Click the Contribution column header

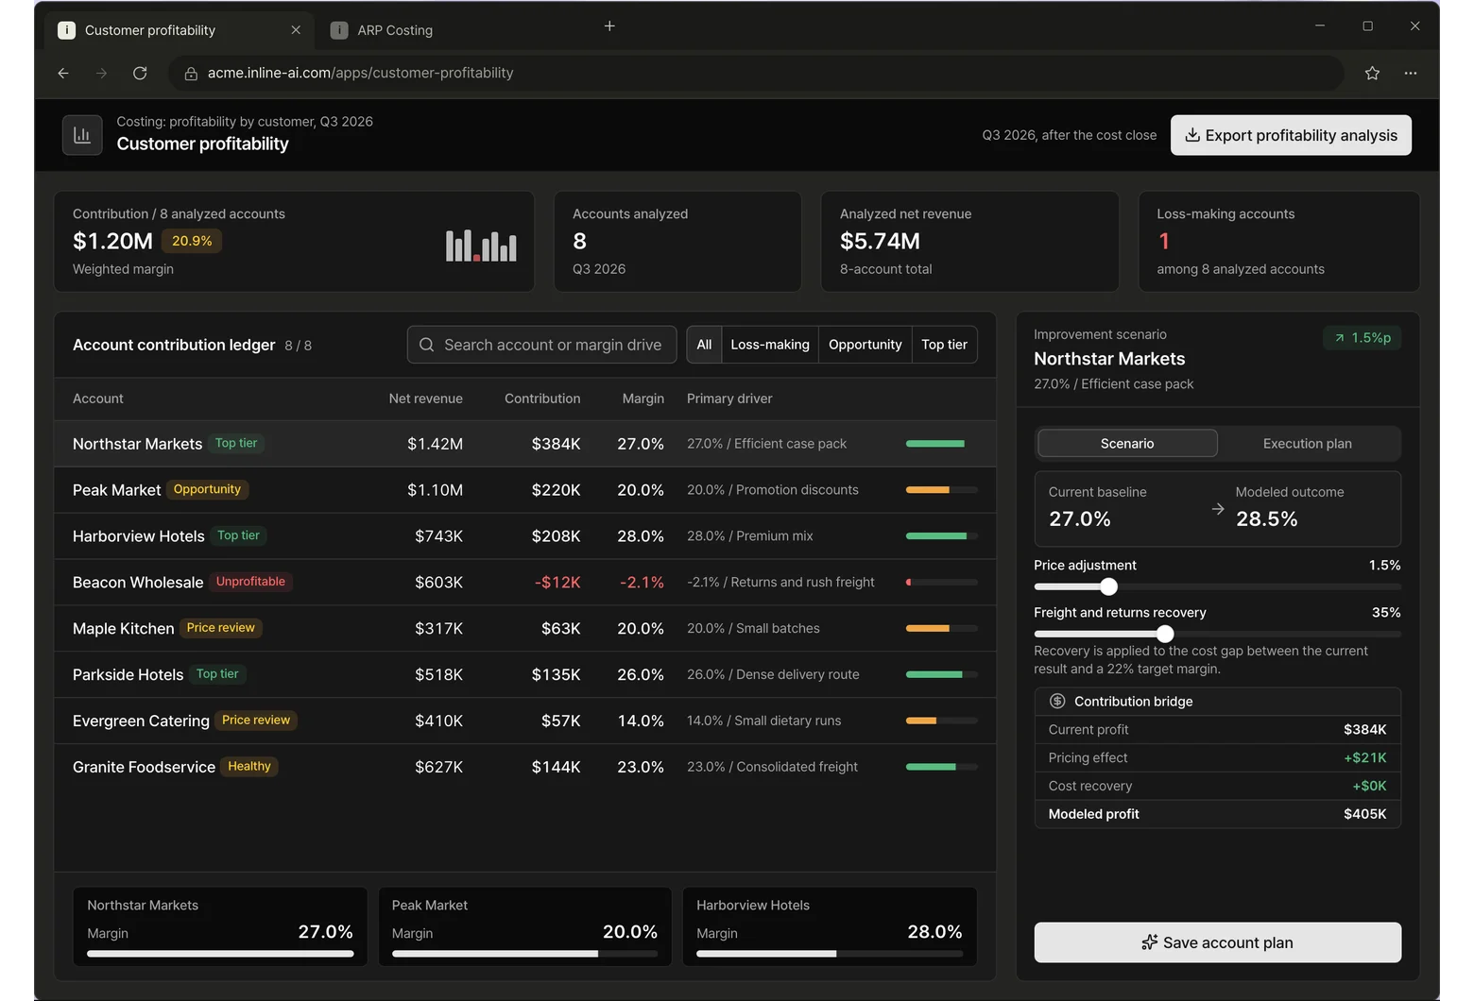[x=542, y=399]
